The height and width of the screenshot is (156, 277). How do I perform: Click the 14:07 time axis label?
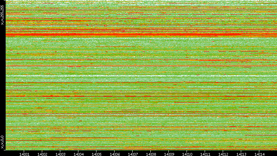tap(133, 154)
